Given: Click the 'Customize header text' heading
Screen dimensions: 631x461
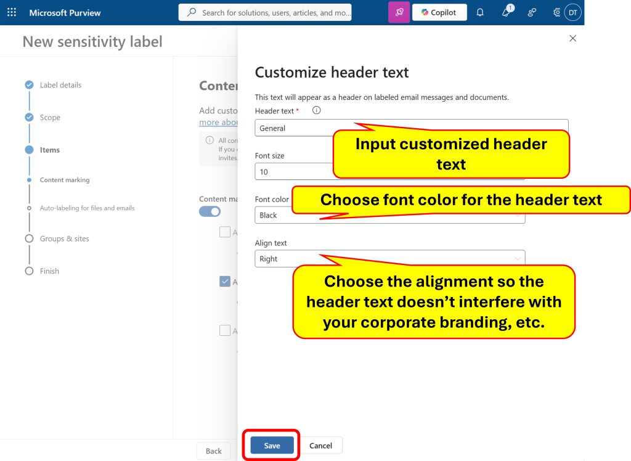Looking at the screenshot, I should tap(332, 73).
